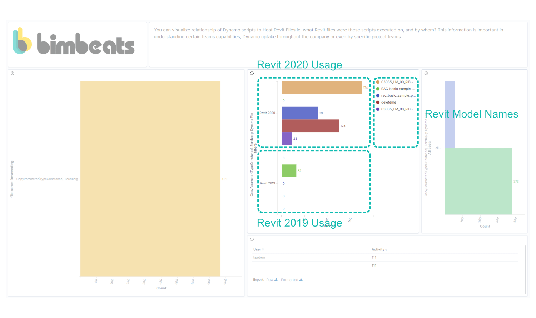Click the bimbeats logo
Image resolution: width=536 pixels, height=318 pixels.
click(74, 41)
